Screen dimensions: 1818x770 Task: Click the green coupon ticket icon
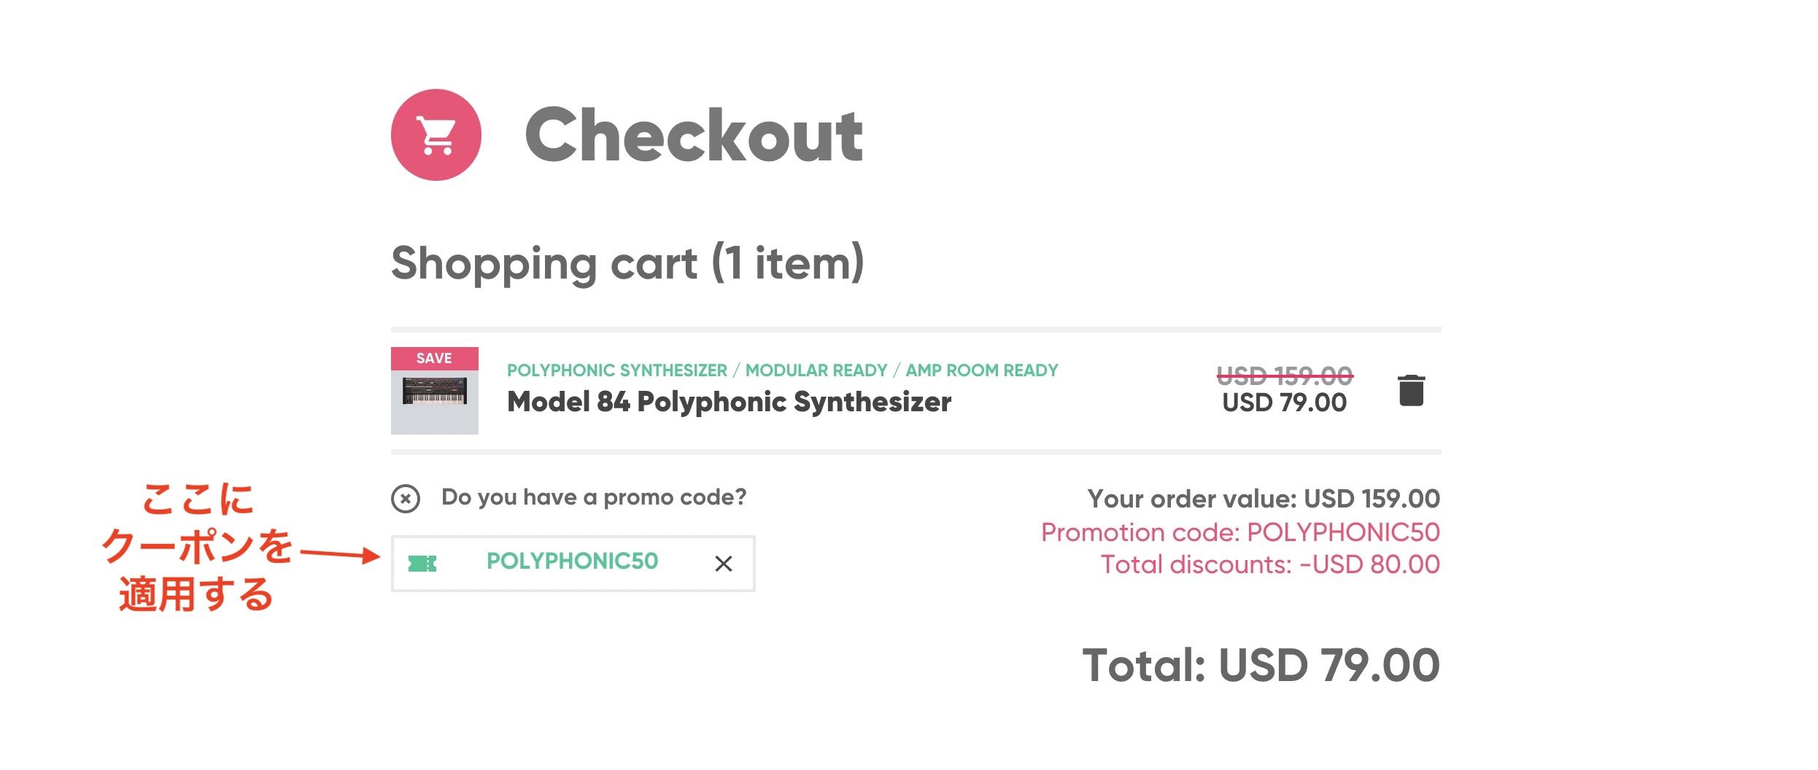click(x=422, y=563)
